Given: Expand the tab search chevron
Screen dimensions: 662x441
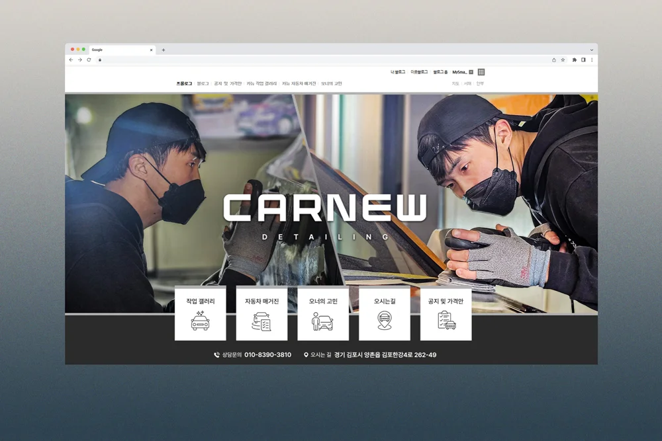Looking at the screenshot, I should tap(591, 50).
